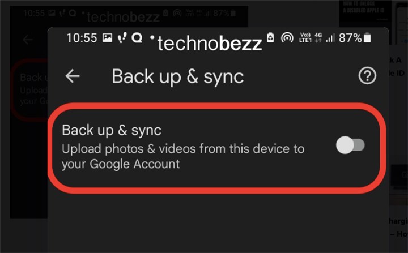
Task: Open help via the question mark icon
Action: point(368,76)
